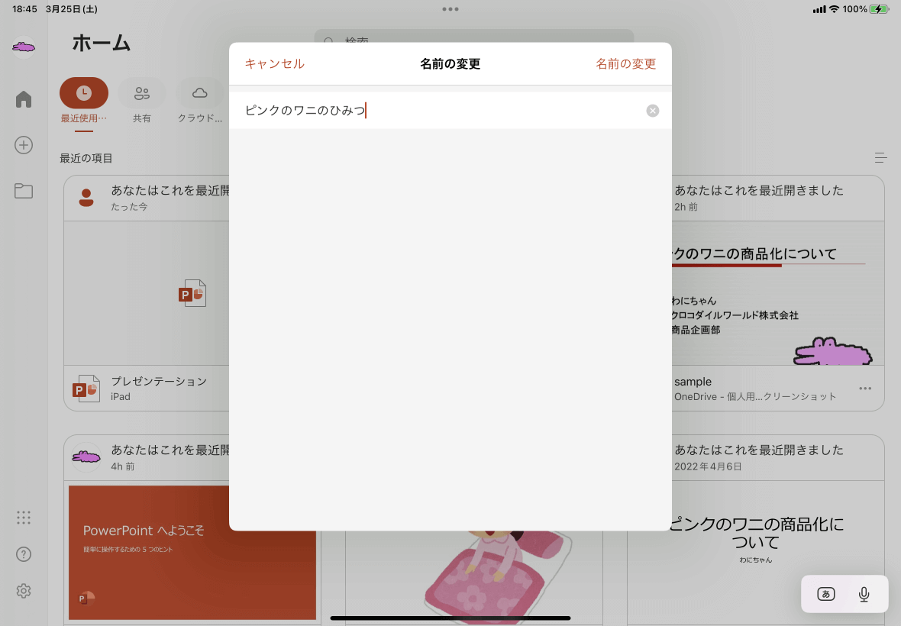Switch to the 共有 shared tab

click(x=142, y=101)
